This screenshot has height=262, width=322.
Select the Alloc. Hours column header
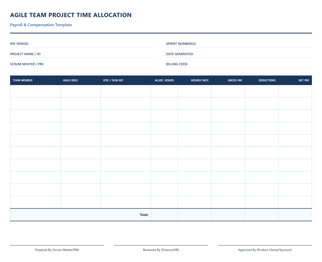click(x=164, y=80)
